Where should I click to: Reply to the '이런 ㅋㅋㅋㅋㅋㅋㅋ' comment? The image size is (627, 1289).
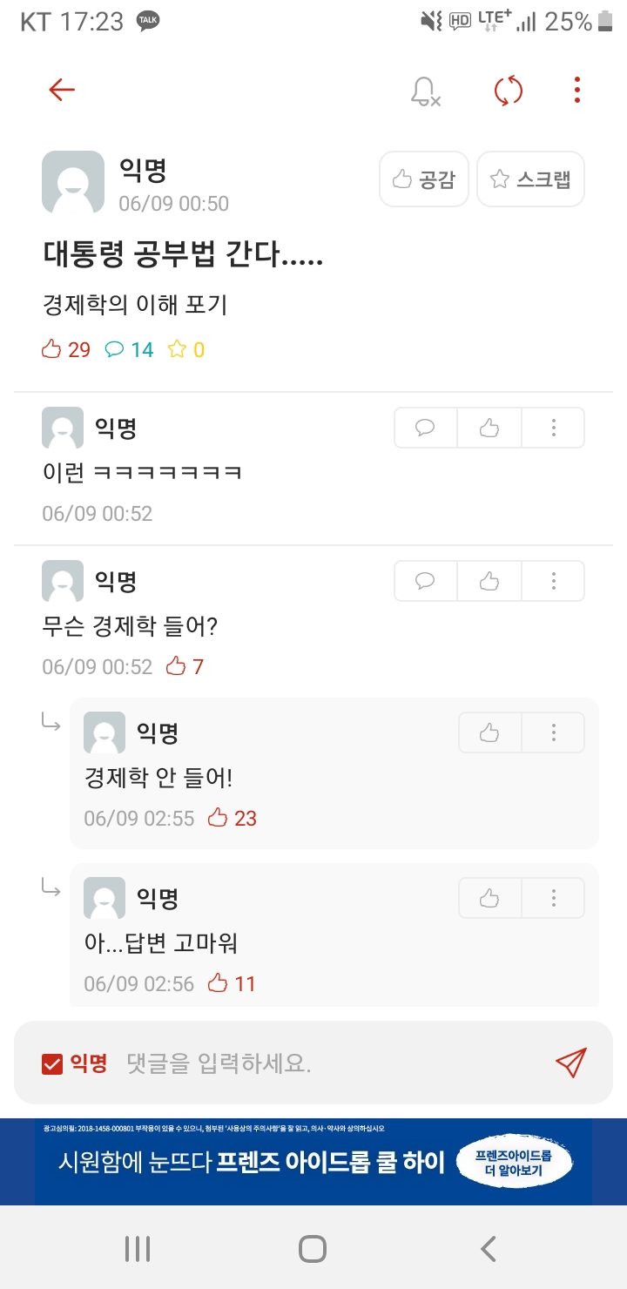click(x=425, y=428)
